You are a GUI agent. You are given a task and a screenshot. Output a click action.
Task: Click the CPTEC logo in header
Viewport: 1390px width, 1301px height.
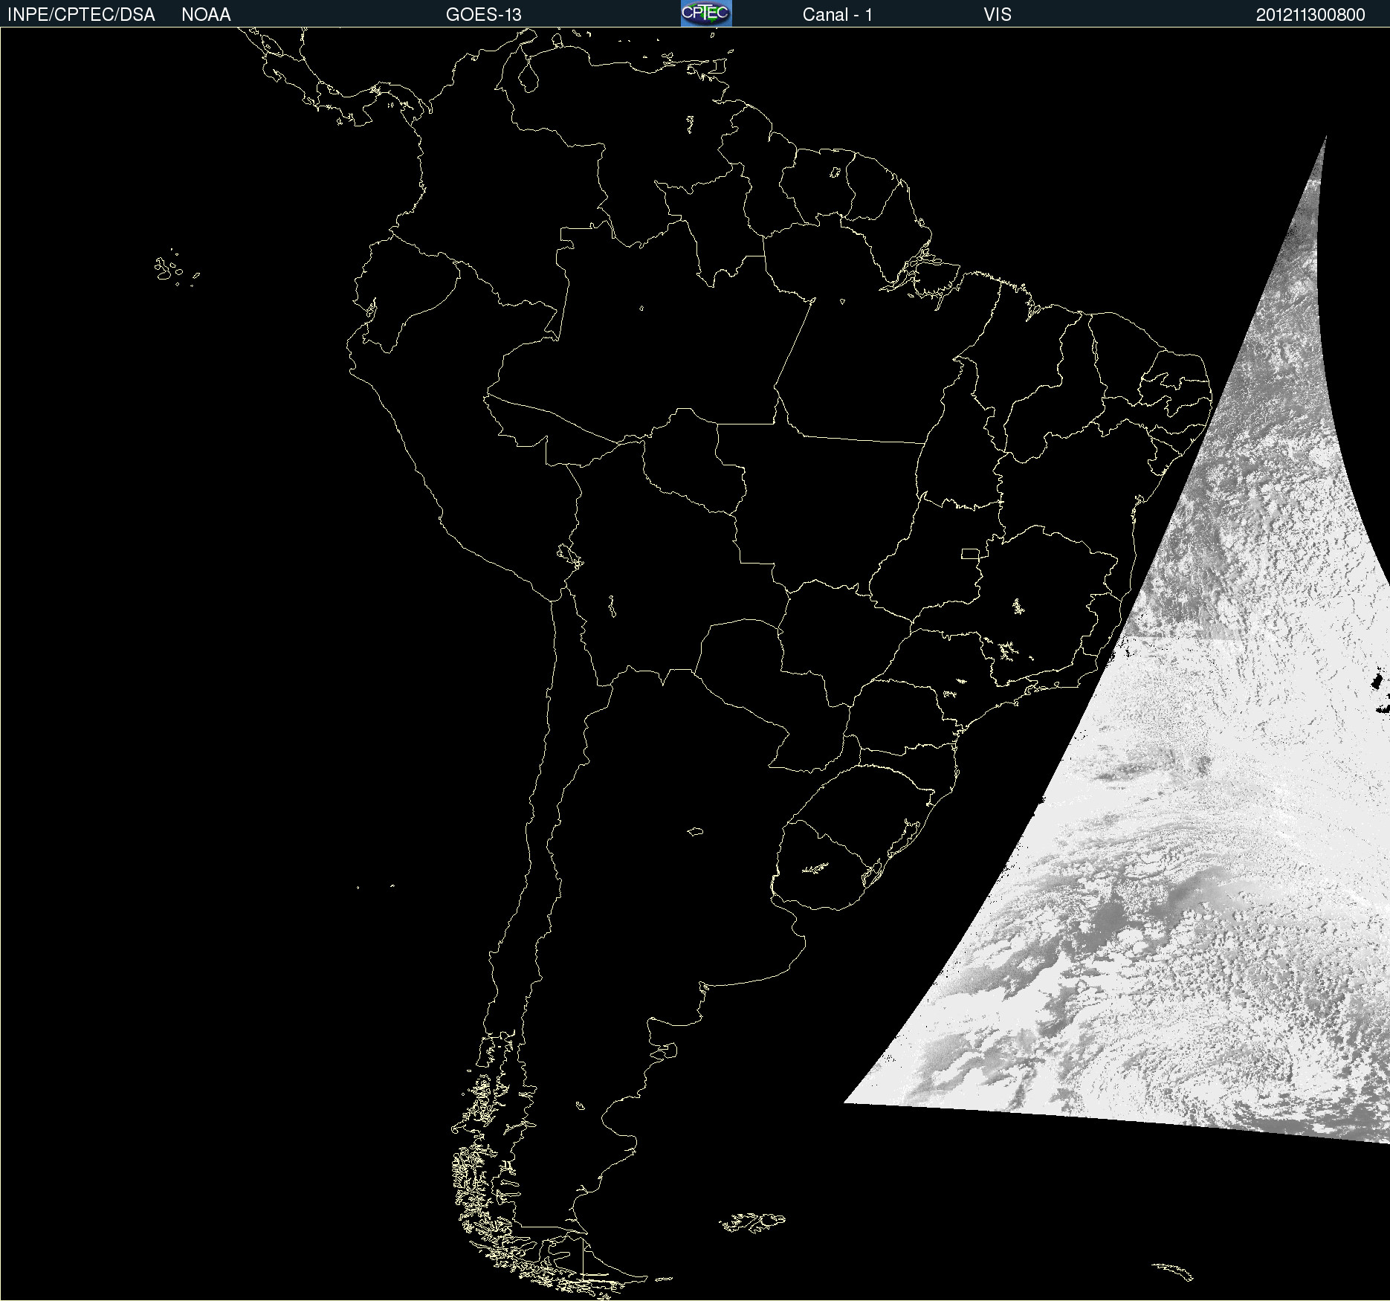[706, 13]
